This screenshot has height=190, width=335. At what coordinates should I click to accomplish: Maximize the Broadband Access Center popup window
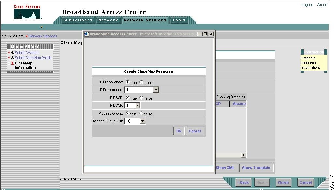[205, 34]
